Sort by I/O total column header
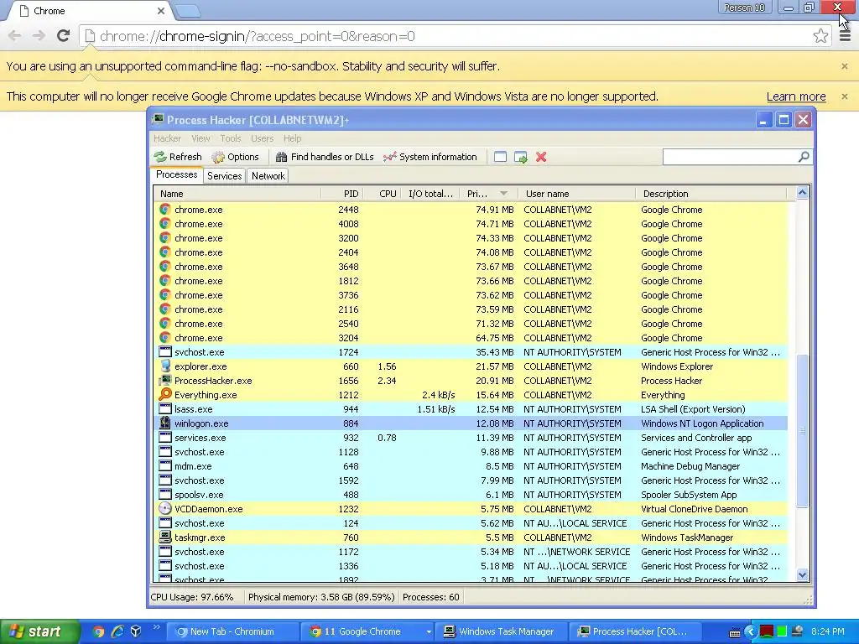859x644 pixels. [x=430, y=194]
